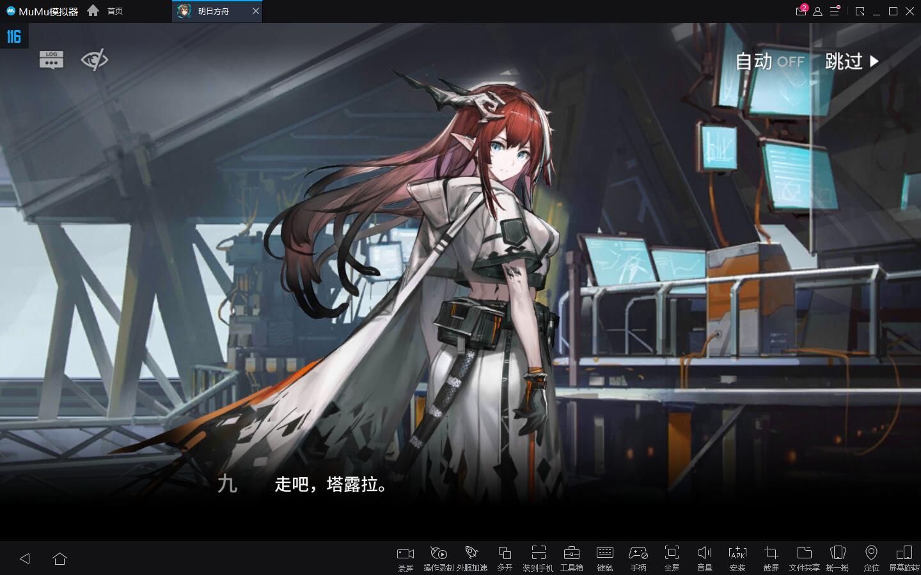
Task: Open 文件共享 shared folder
Action: 805,558
